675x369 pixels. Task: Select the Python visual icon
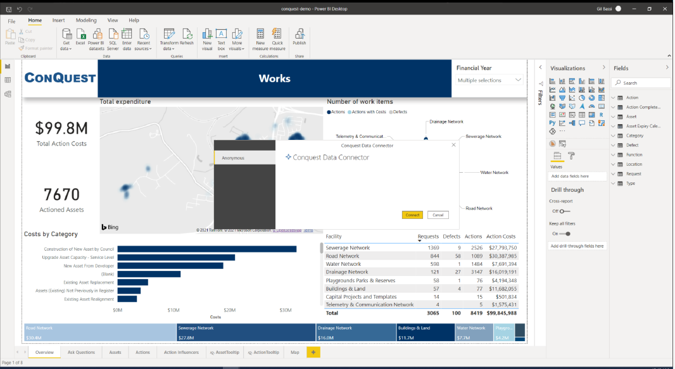(552, 123)
